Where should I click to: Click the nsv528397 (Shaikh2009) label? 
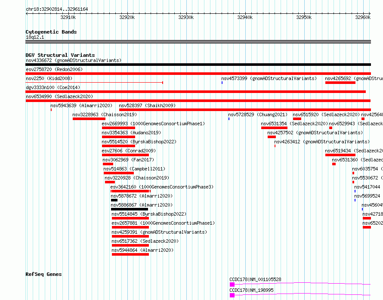[147, 105]
